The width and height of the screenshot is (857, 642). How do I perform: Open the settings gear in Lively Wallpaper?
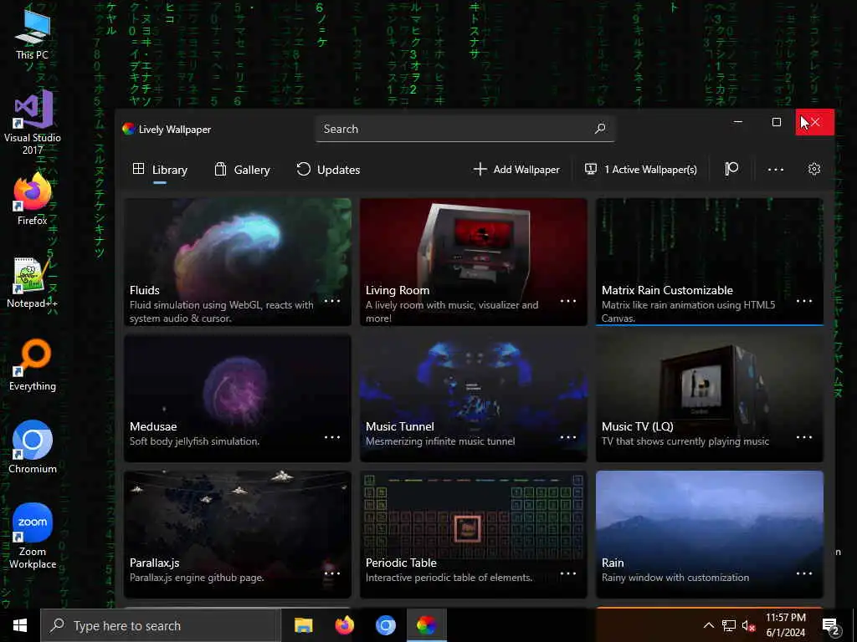click(813, 169)
